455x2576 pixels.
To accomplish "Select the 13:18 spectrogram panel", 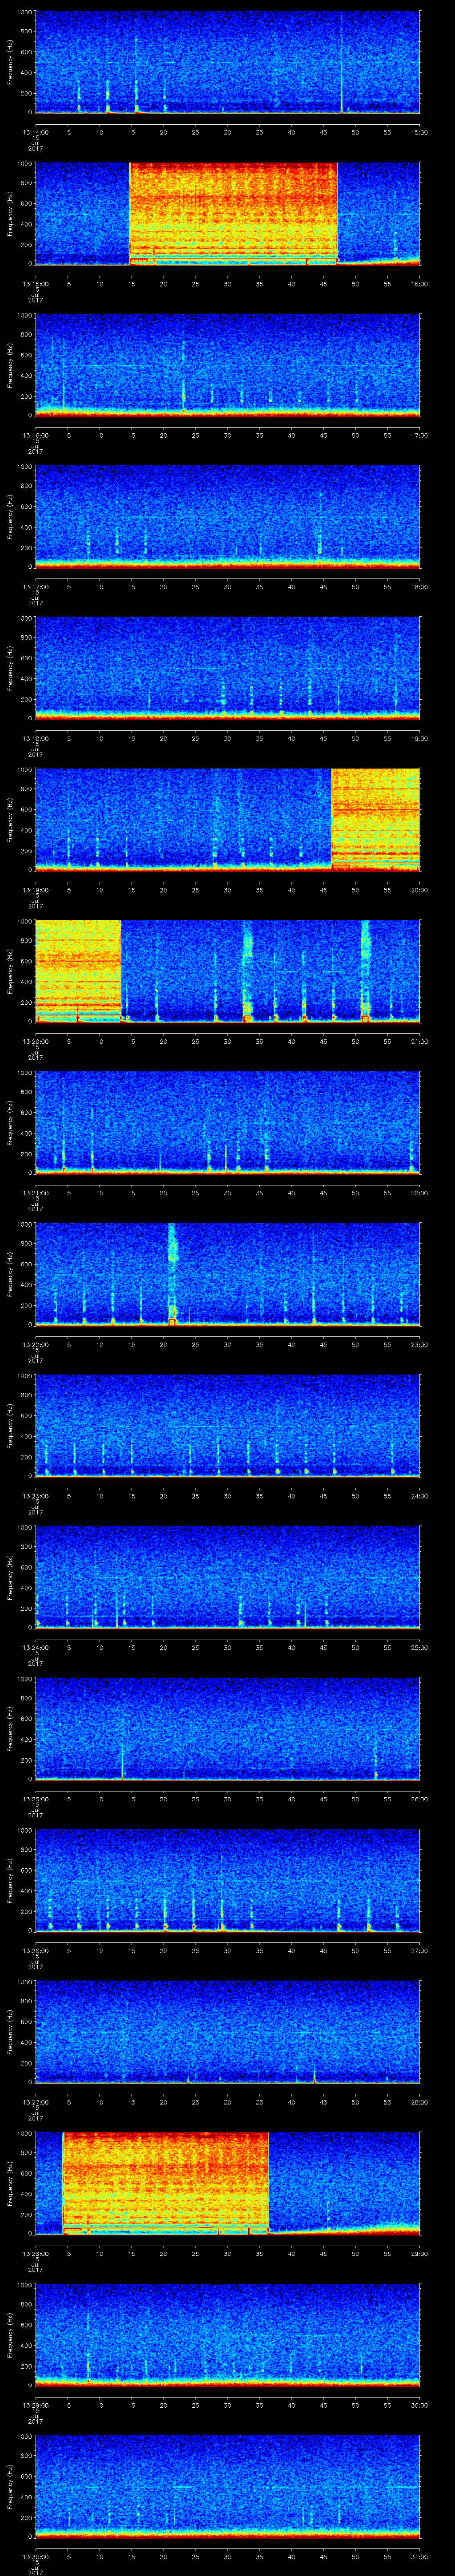I will pos(227,667).
